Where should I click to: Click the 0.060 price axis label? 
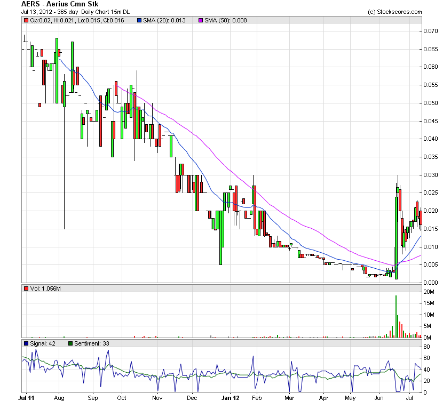(x=431, y=67)
